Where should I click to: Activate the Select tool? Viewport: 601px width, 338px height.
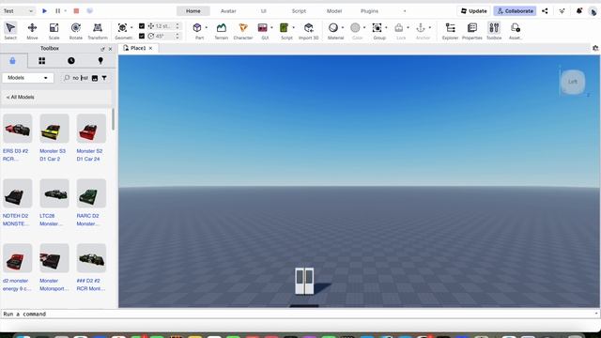(x=10, y=31)
